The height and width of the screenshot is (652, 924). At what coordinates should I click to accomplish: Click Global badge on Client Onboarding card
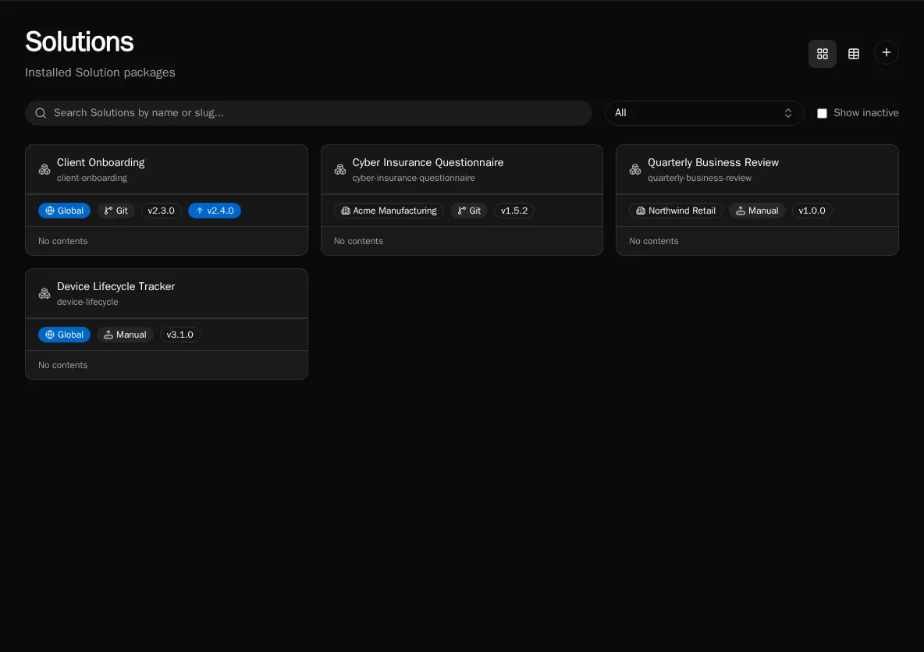pyautogui.click(x=64, y=211)
